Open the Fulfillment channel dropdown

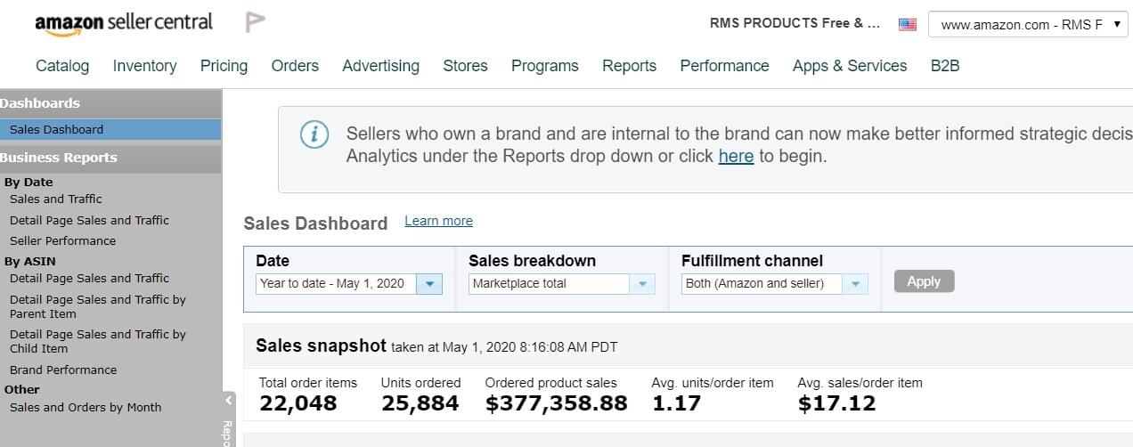click(x=855, y=284)
